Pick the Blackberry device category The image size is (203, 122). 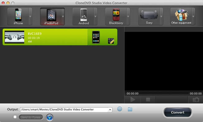(x=116, y=16)
